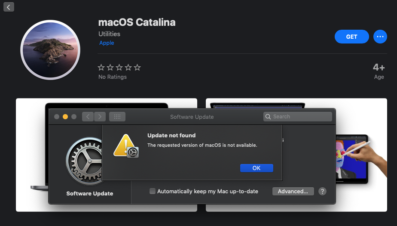Click OK in the Update not found dialog

coord(257,168)
